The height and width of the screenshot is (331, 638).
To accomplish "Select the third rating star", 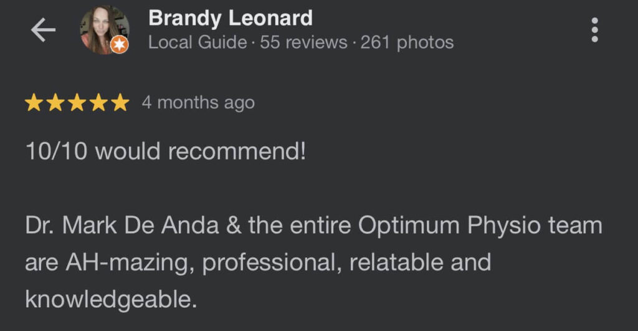I will (77, 103).
